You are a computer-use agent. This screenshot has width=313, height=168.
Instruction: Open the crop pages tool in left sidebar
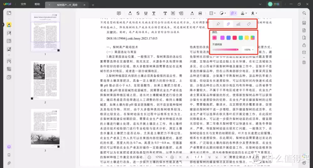tap(9, 69)
